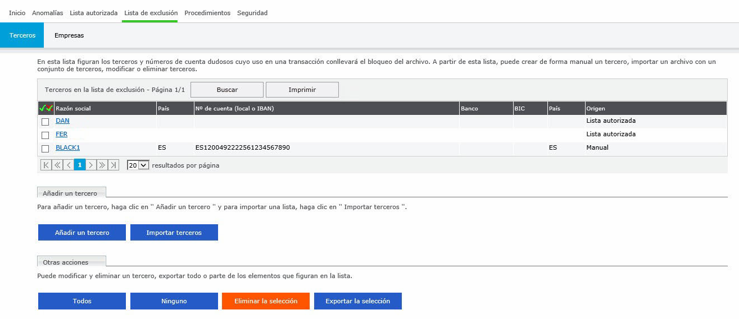Open the BLACK1 third-party link
Viewport: 739px width, 319px height.
coord(67,148)
